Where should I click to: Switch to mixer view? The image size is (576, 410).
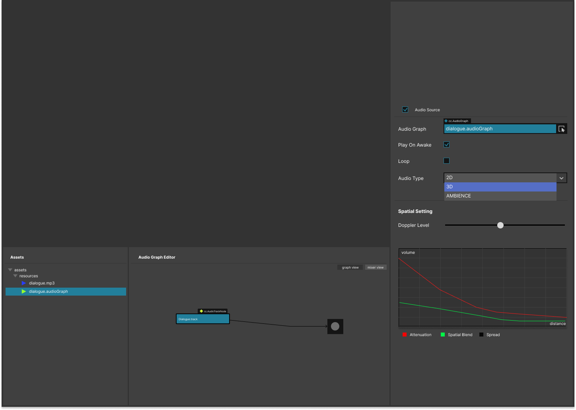pos(376,267)
